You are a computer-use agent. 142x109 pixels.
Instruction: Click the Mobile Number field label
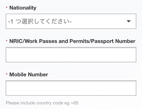(29, 75)
